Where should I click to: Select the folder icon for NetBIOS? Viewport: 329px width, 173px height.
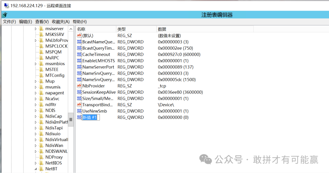pos(41,163)
